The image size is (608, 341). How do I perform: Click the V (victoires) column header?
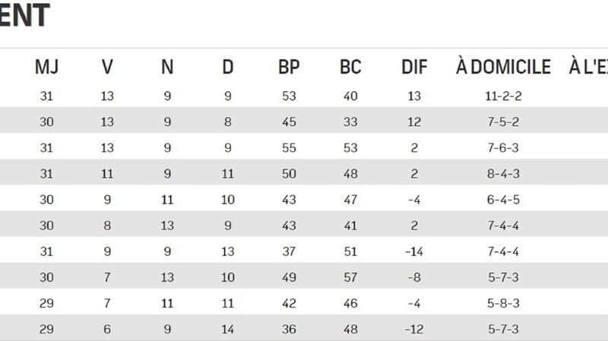(107, 67)
